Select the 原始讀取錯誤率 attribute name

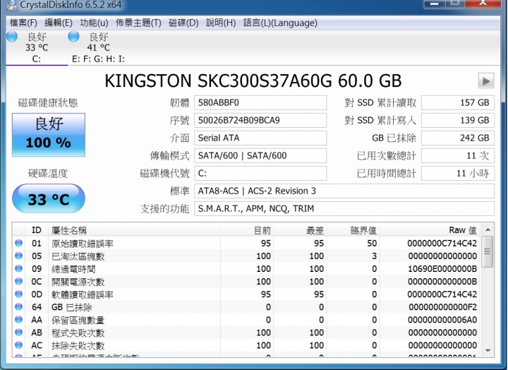click(x=83, y=244)
